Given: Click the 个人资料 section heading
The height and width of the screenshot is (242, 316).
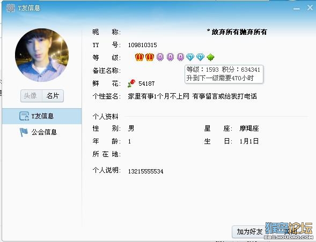Looking at the screenshot, I should [x=105, y=117].
